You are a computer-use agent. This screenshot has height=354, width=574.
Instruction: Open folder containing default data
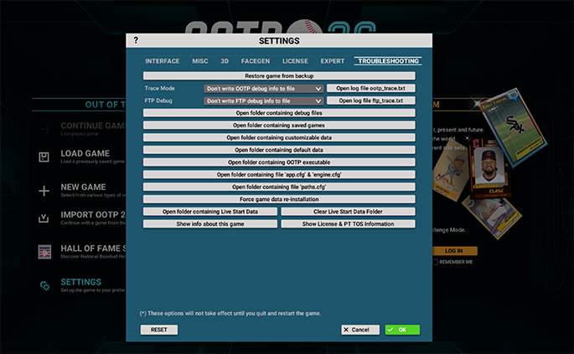click(279, 150)
